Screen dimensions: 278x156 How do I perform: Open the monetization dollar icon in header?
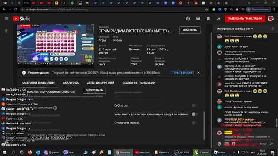click(188, 19)
